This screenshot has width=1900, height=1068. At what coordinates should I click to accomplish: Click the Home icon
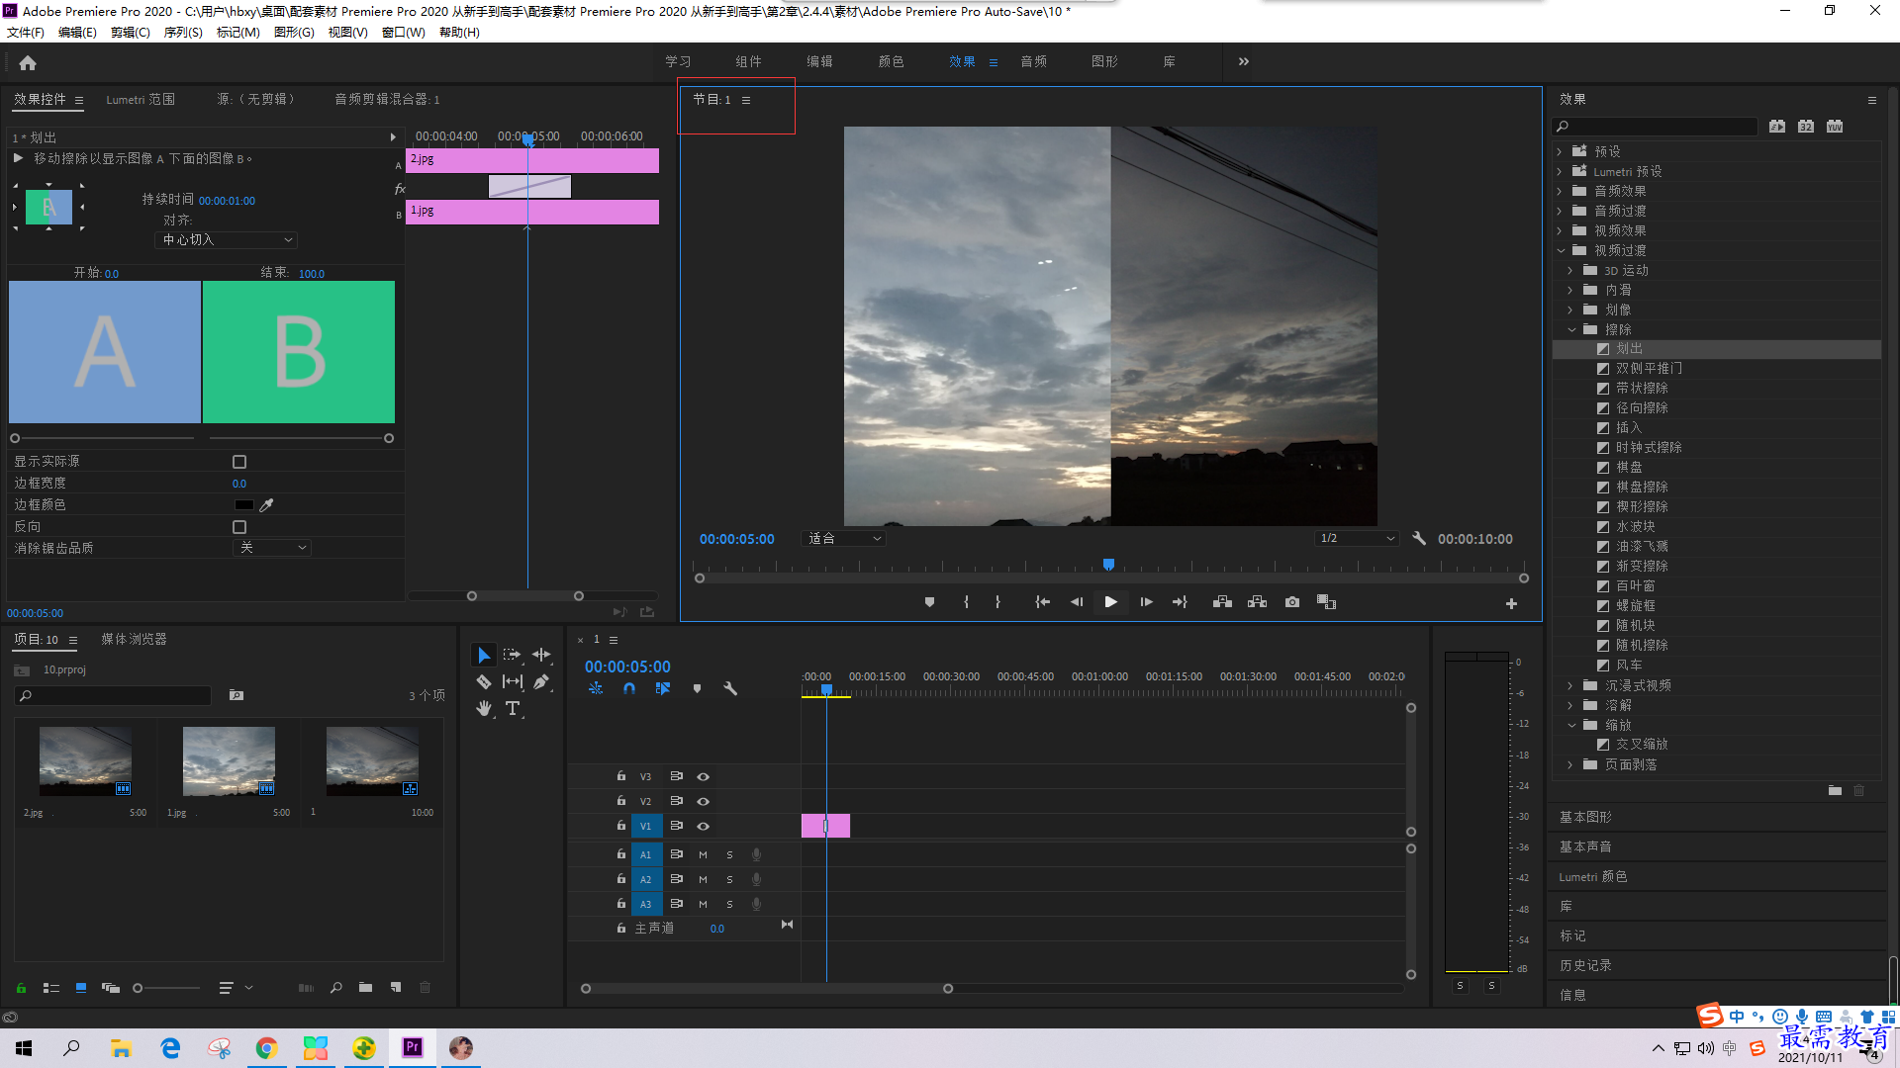(x=28, y=62)
